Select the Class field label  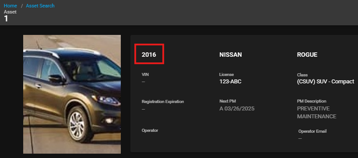coord(302,75)
